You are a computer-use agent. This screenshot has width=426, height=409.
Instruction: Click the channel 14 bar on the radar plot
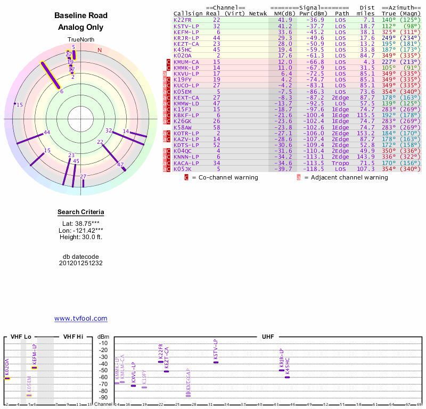(x=138, y=134)
